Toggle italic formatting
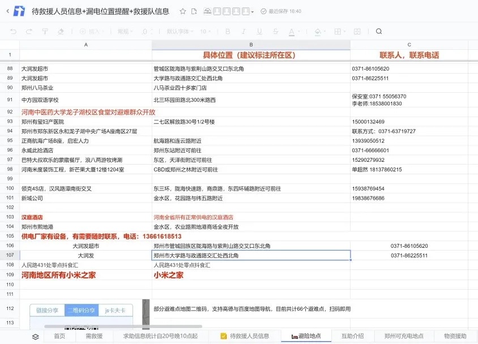 click(244, 31)
